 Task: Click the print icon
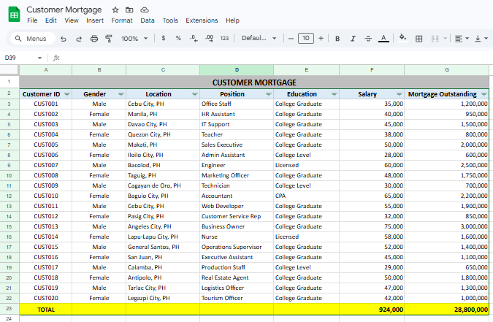click(x=94, y=39)
